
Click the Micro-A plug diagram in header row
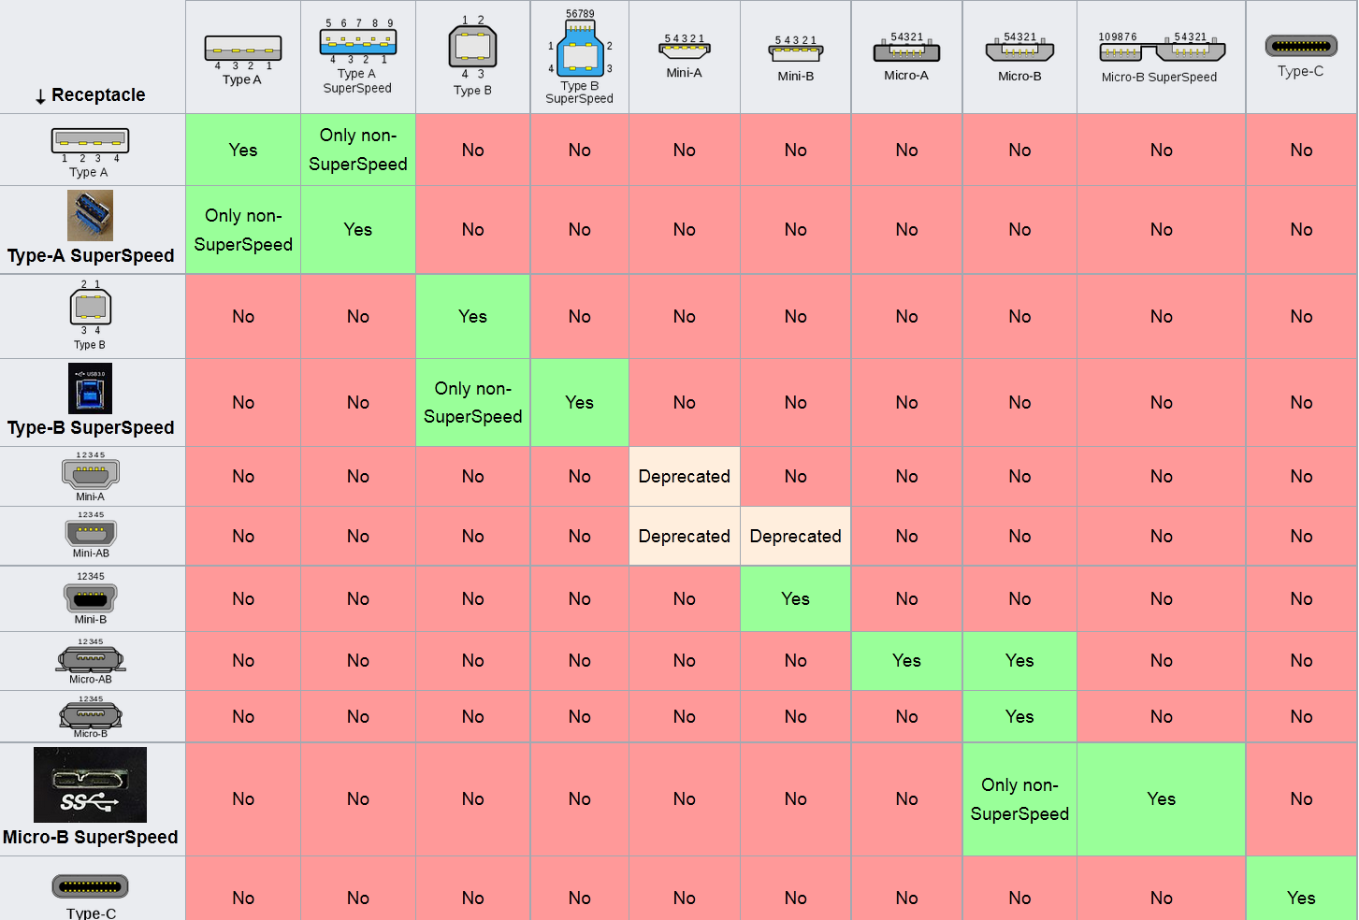pos(906,50)
